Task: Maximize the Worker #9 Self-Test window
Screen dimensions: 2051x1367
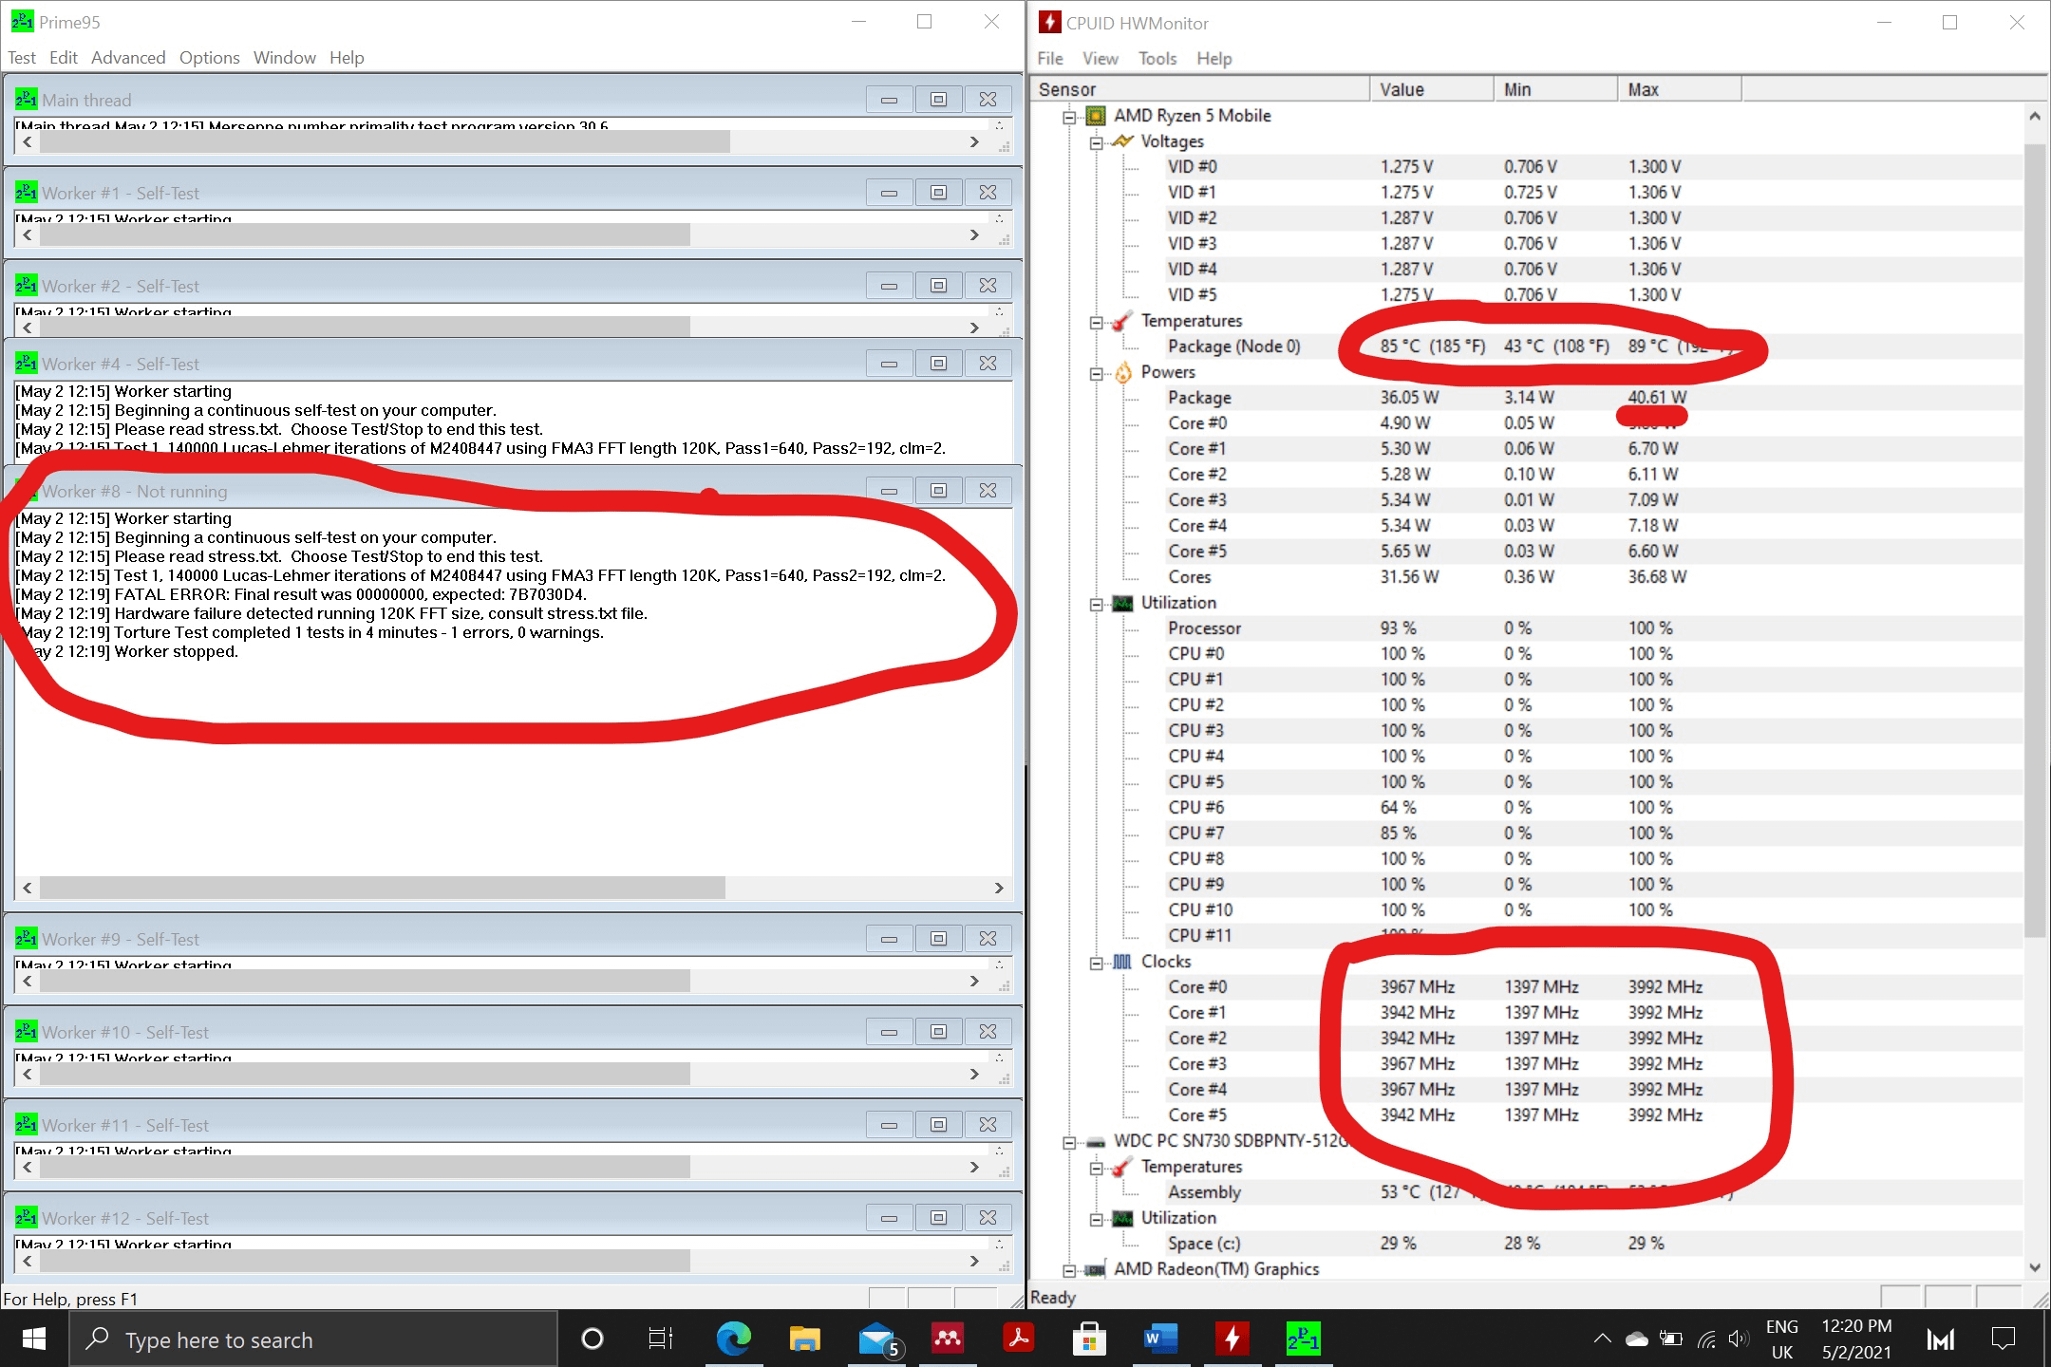Action: coord(938,939)
